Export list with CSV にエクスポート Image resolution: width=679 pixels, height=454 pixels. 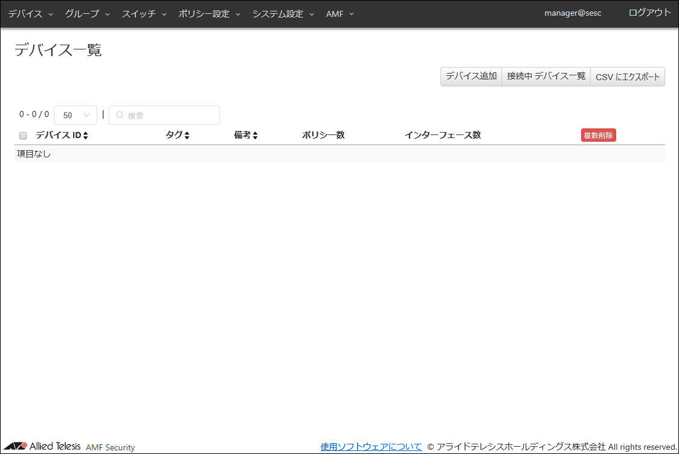628,77
